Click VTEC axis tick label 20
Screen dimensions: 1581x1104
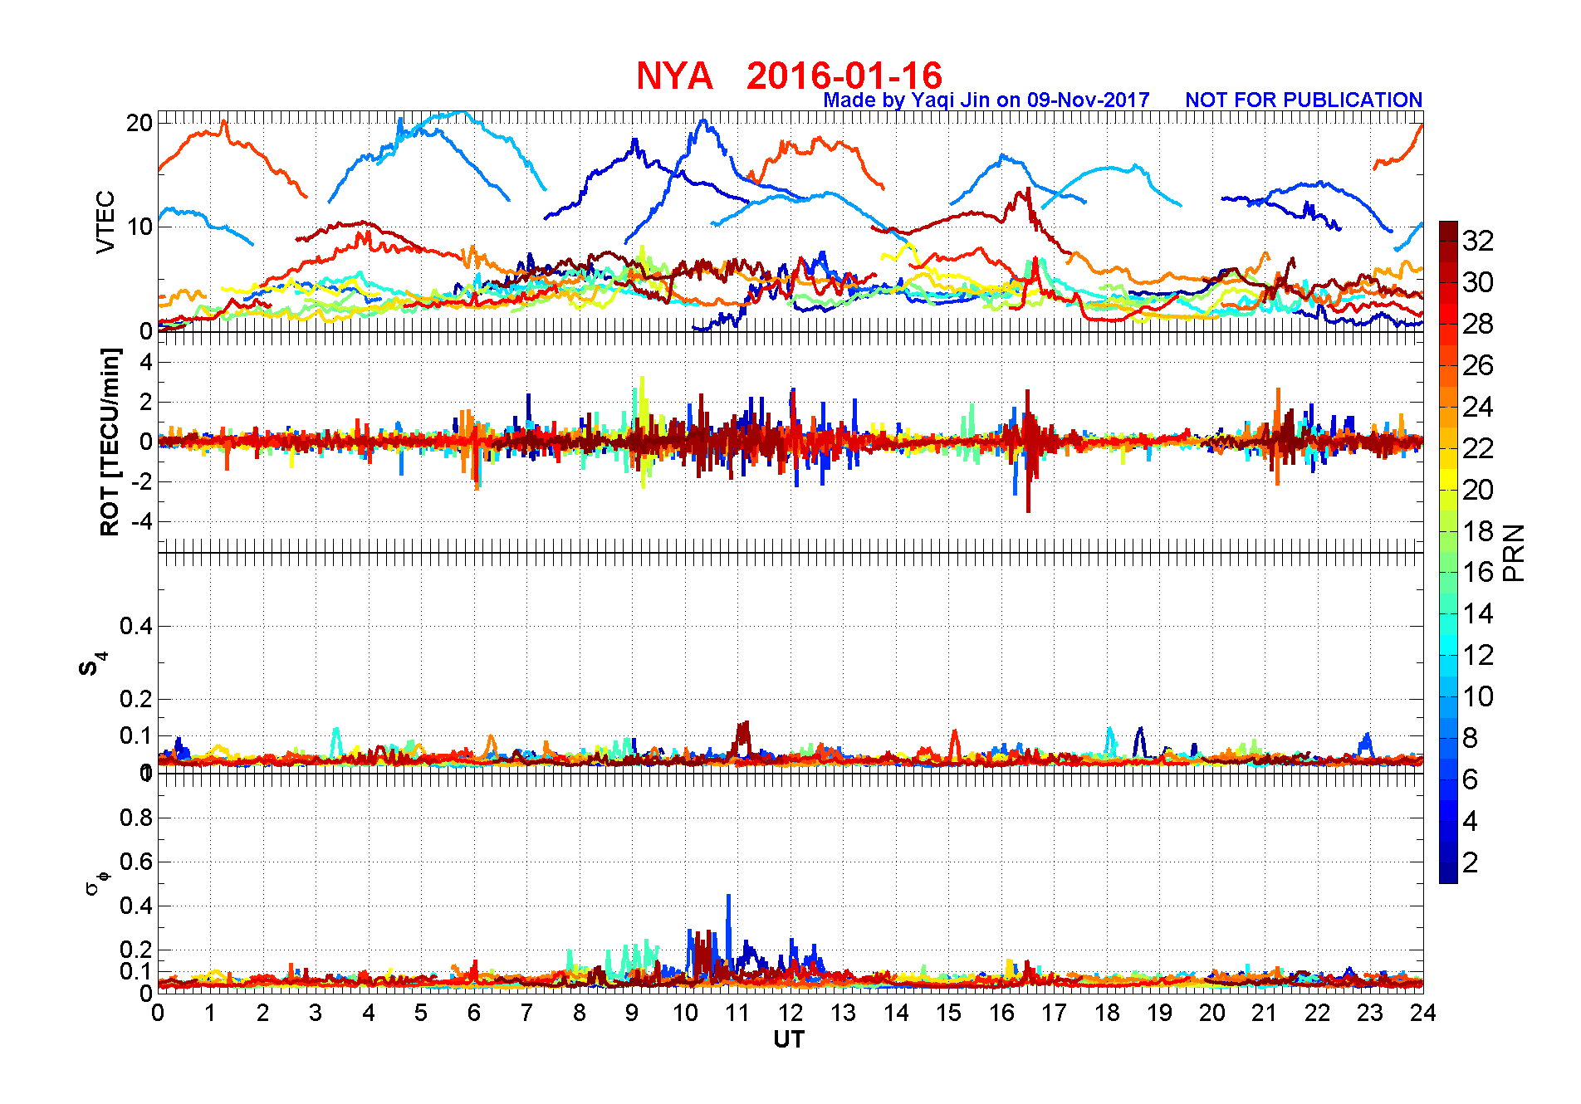[x=139, y=123]
